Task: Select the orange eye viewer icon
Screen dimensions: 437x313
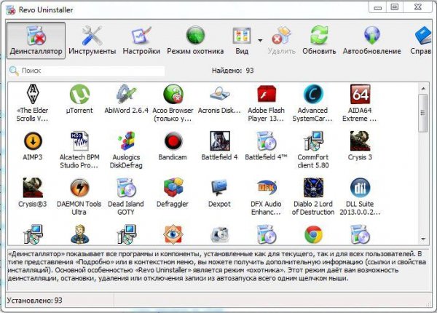Action: point(173,234)
